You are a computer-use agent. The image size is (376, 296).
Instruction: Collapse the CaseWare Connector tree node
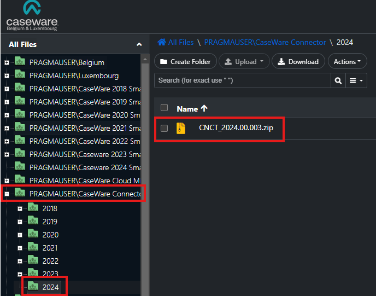pos(7,194)
